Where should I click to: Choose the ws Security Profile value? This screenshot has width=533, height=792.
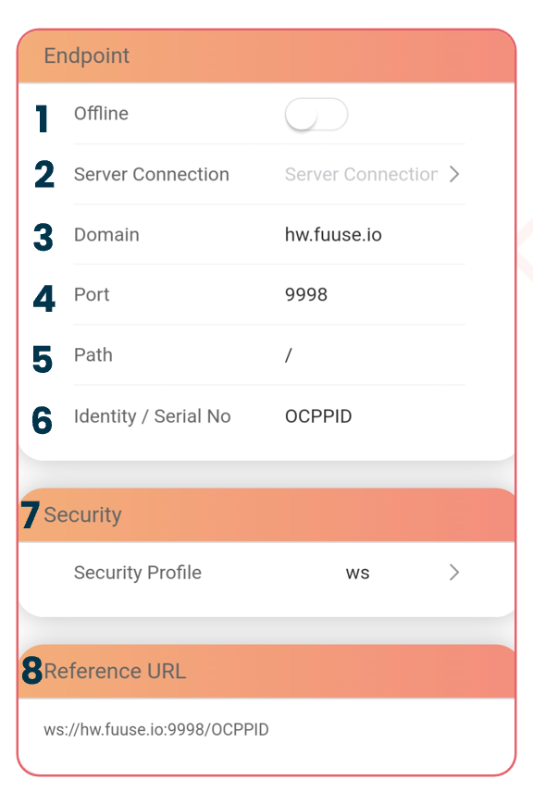[358, 573]
